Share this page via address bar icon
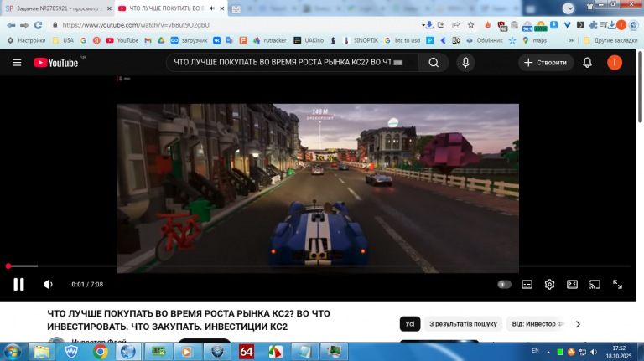Screen dimensions: 644x361 (456, 25)
